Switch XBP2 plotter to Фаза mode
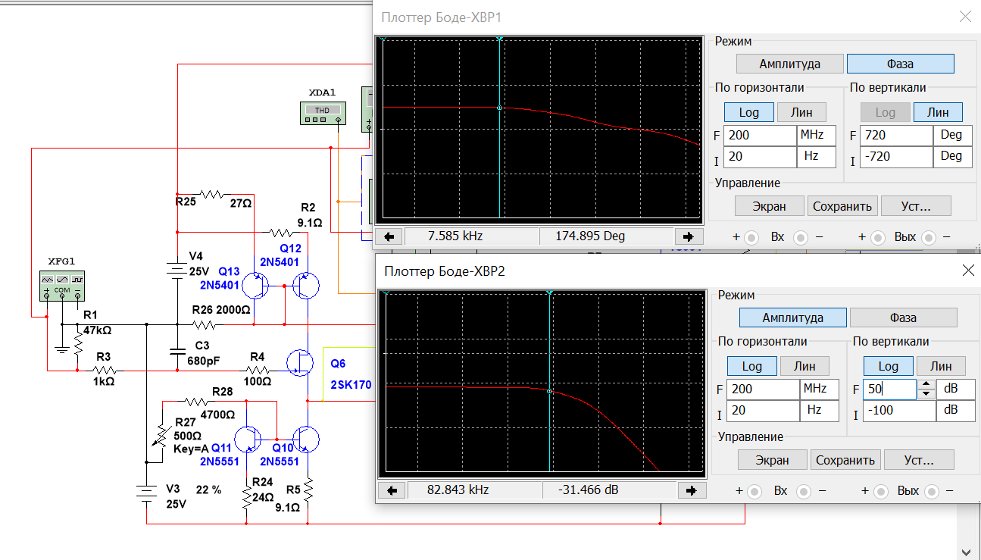This screenshot has width=981, height=560. (904, 318)
